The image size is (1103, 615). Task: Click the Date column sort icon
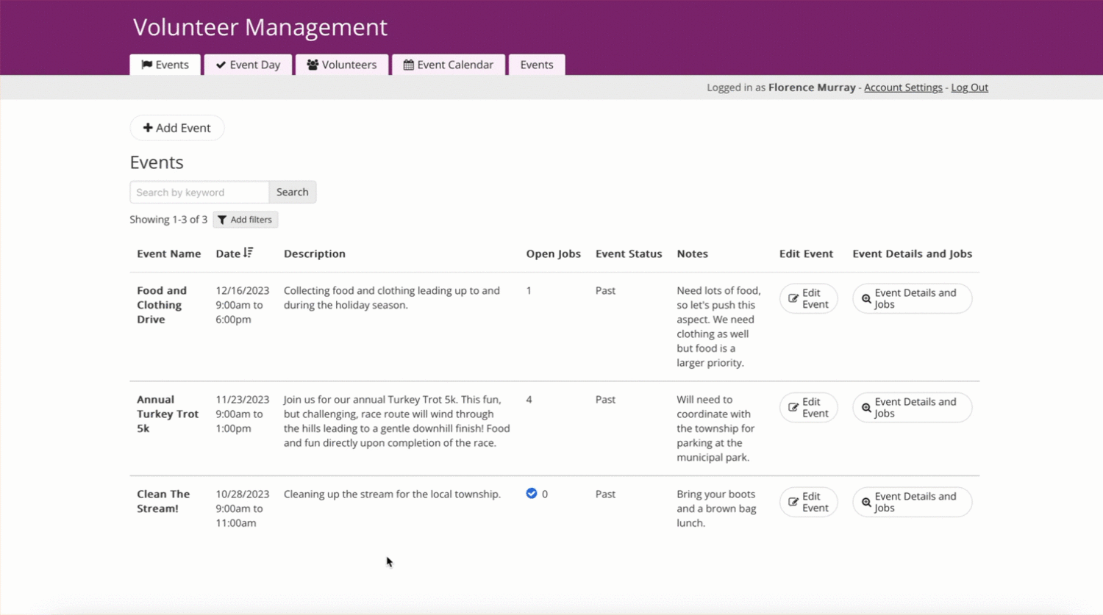tap(249, 253)
